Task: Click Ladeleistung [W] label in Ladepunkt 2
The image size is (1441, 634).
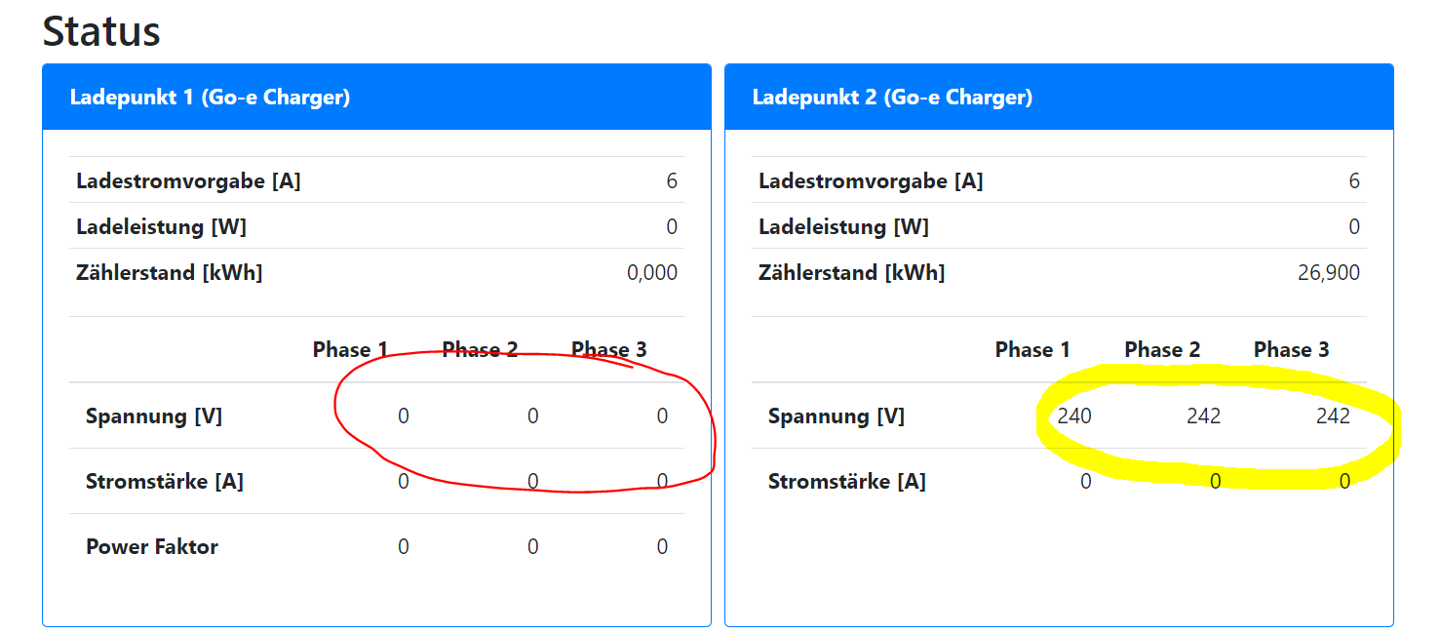Action: 843,227
